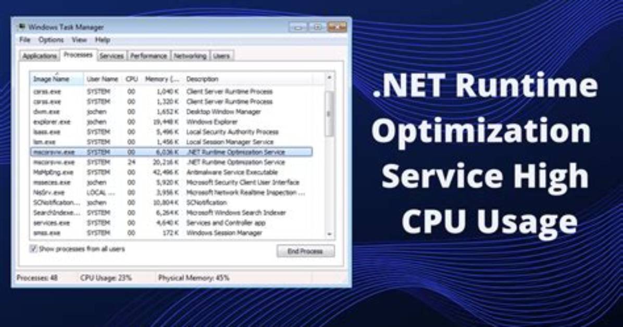This screenshot has height=327, width=623.
Task: Click the 19,448 K memory value
Action: pos(166,122)
